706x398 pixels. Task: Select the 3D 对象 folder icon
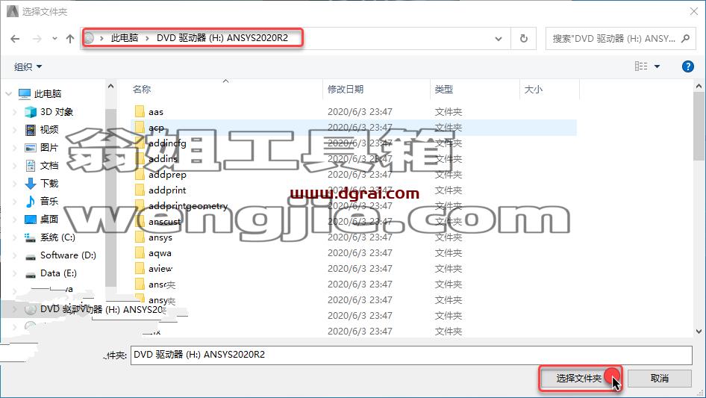click(x=31, y=112)
